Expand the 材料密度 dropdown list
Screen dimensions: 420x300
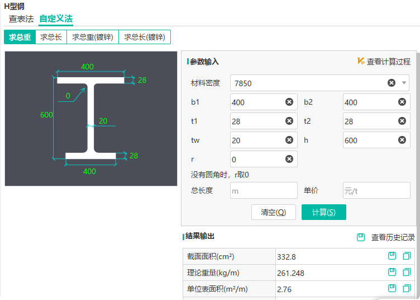coord(404,83)
